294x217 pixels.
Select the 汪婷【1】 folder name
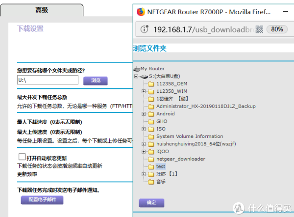[x=167, y=174]
